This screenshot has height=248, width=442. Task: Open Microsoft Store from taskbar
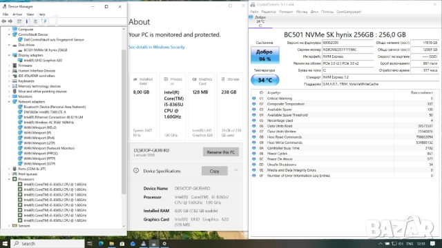click(x=122, y=243)
